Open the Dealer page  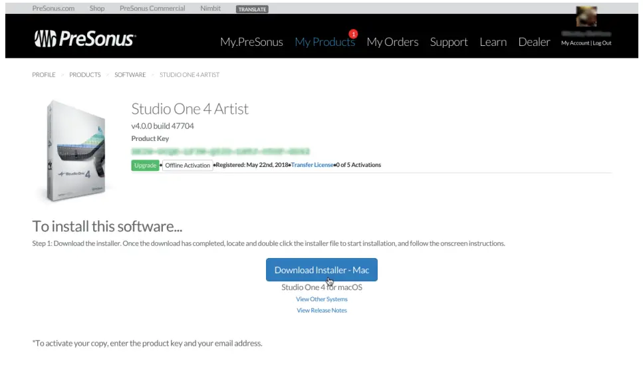(x=534, y=42)
